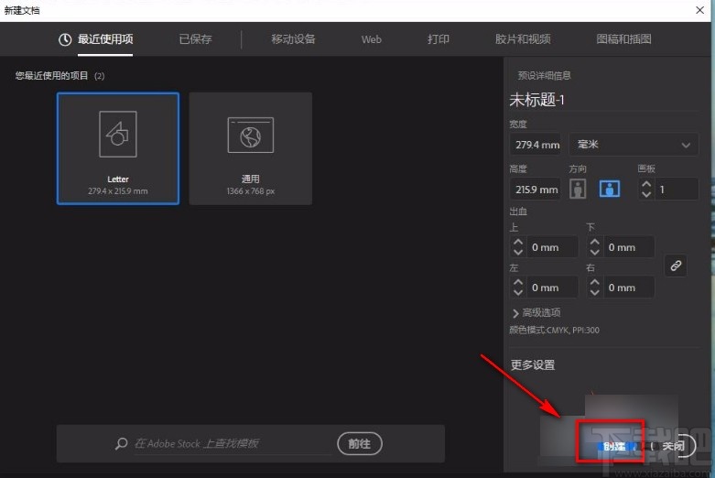715x478 pixels.
Task: Click the magnifier icon in Adobe Stock search
Action: pyautogui.click(x=121, y=444)
